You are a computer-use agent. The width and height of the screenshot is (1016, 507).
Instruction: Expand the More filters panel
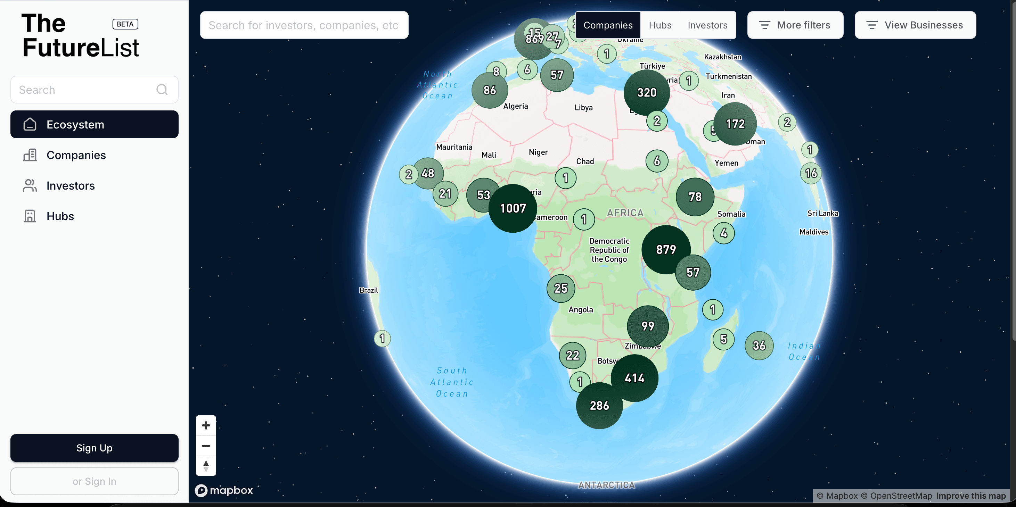pos(795,25)
